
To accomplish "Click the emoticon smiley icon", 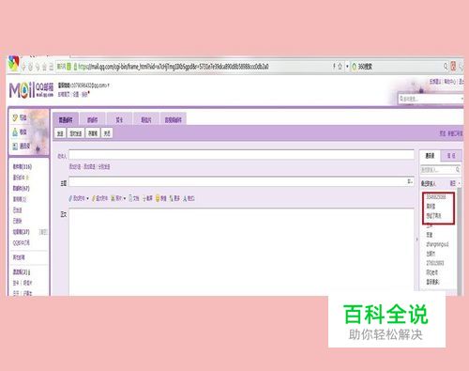I will tap(159, 198).
